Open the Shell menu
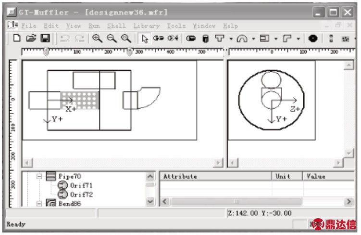The image size is (361, 235). (x=116, y=26)
